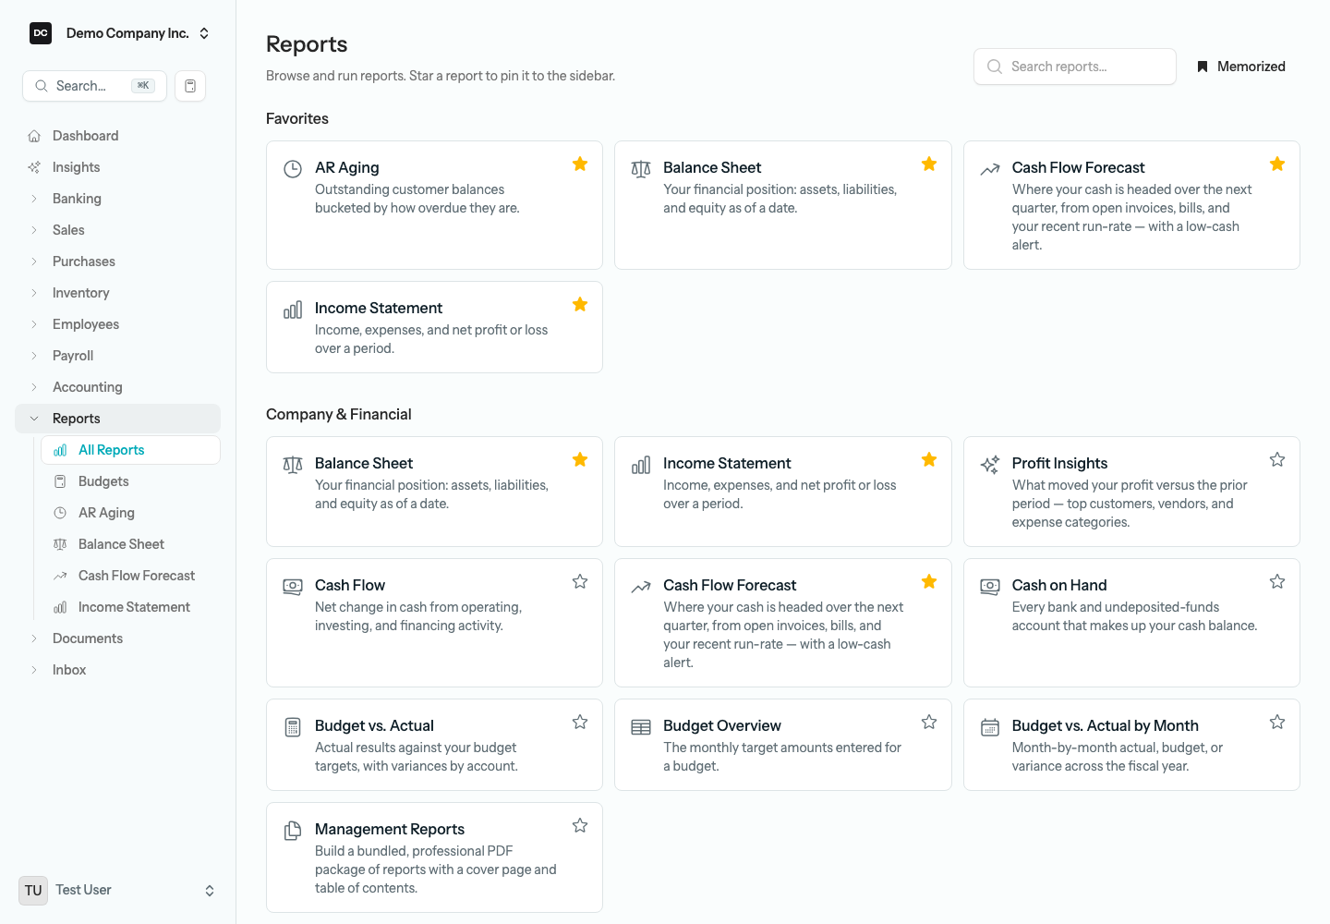Click the Budget vs. Actual calculator icon
This screenshot has height=924, width=1330.
(293, 727)
